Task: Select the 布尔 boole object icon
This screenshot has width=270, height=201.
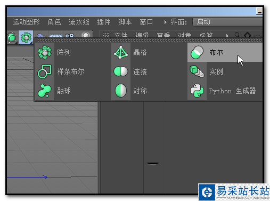Action: [197, 52]
